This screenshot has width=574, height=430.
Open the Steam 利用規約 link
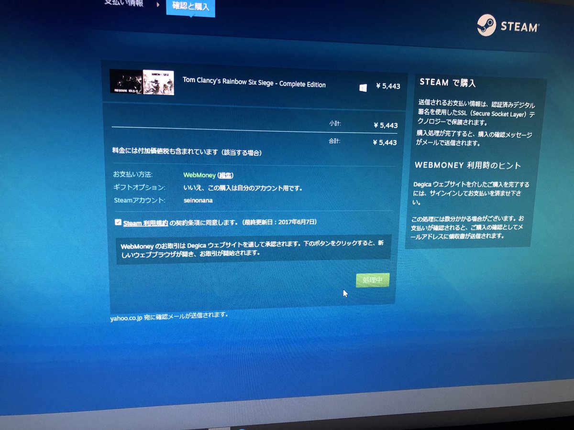145,223
